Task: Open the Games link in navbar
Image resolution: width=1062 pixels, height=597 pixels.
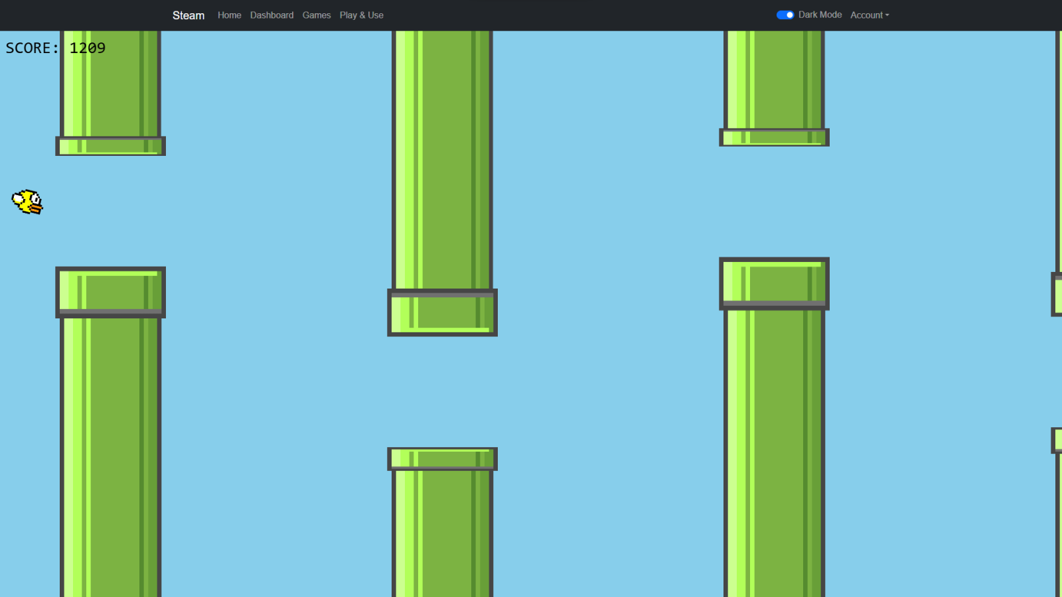Action: pos(317,15)
